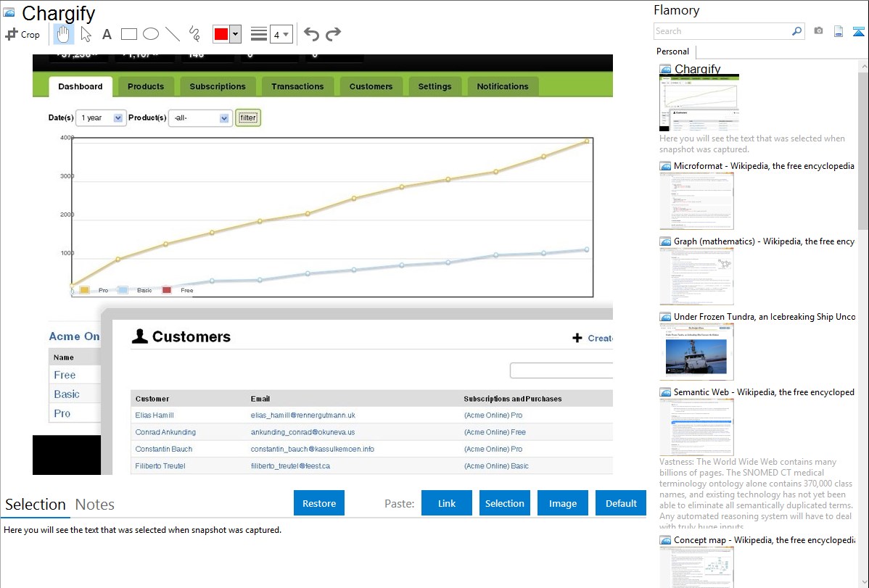
Task: Click the Under Frozen Tundra snapshot page icon
Action: [x=665, y=316]
